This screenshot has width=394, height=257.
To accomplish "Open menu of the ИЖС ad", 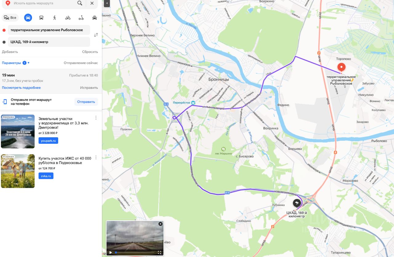I will [x=96, y=157].
